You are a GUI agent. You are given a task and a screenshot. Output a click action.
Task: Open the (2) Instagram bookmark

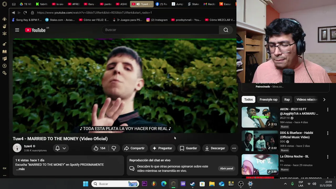tap(157, 20)
